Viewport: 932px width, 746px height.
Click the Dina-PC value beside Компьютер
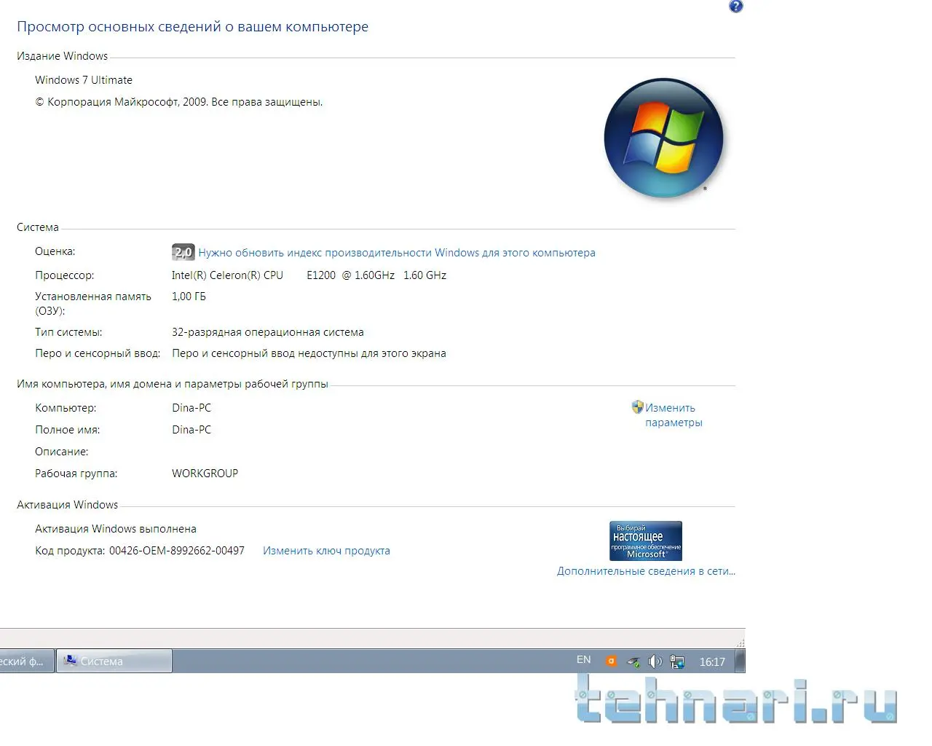191,408
